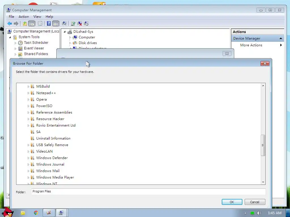This screenshot has width=290, height=217.
Task: Select the Windows Journal folder
Action: (x=50, y=164)
